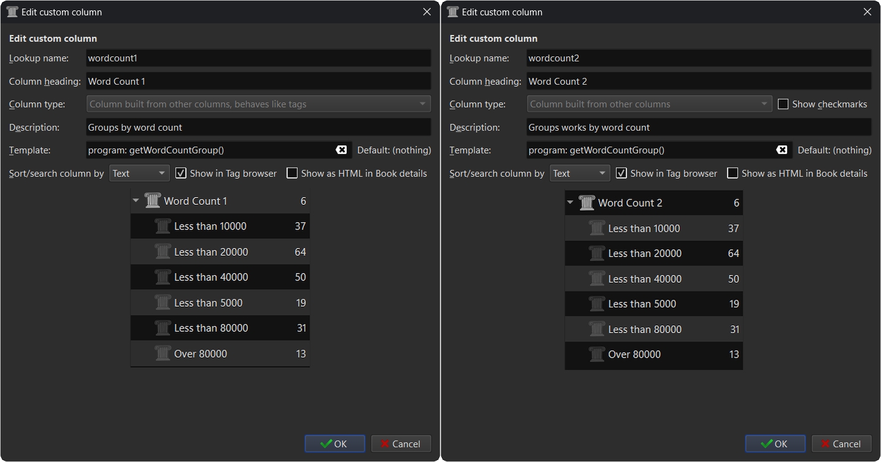Click Description field reading Groups by word count

(258, 127)
